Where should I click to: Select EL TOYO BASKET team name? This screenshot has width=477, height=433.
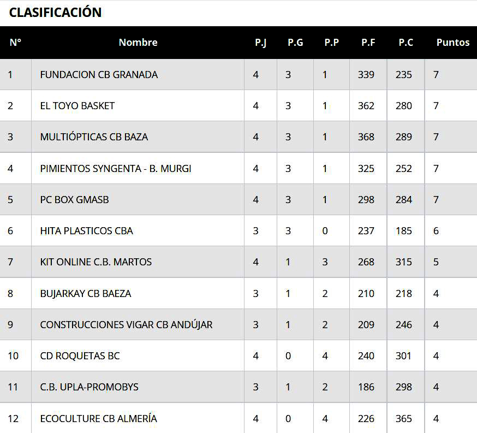coord(77,106)
